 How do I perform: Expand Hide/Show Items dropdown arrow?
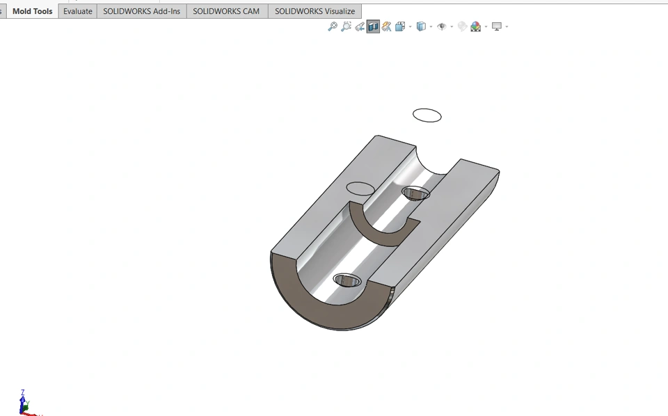click(452, 27)
